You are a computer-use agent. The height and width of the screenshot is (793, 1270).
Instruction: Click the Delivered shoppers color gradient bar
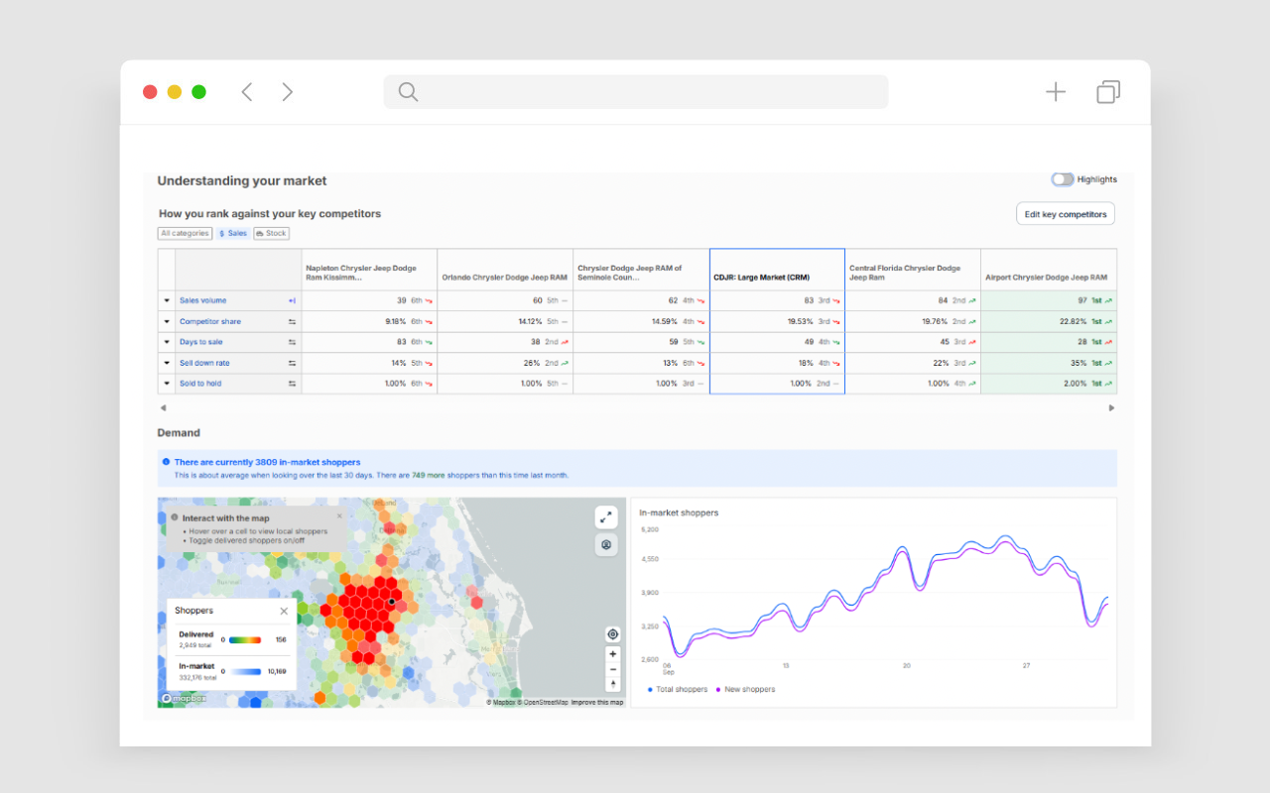click(245, 640)
